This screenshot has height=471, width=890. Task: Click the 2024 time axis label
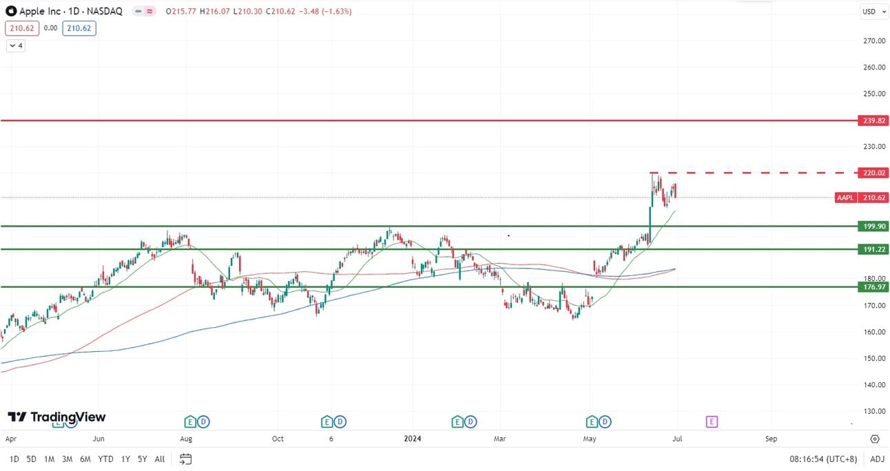pyautogui.click(x=412, y=439)
